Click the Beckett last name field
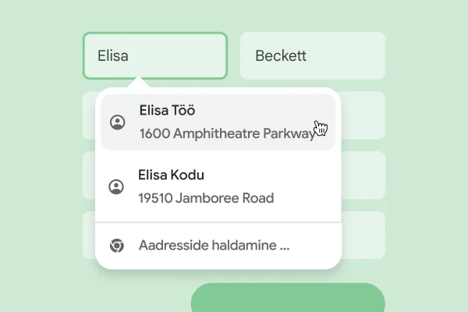The width and height of the screenshot is (468, 312). pyautogui.click(x=312, y=55)
